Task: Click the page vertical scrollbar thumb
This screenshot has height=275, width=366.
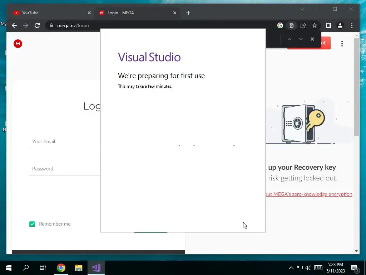Action: tap(356, 87)
